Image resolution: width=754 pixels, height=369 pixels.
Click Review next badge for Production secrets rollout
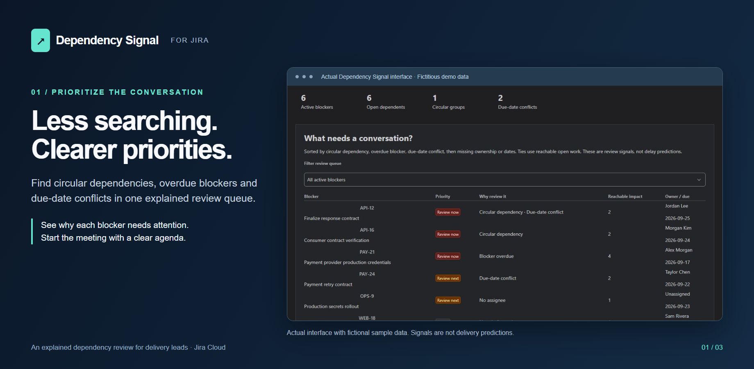(x=447, y=300)
